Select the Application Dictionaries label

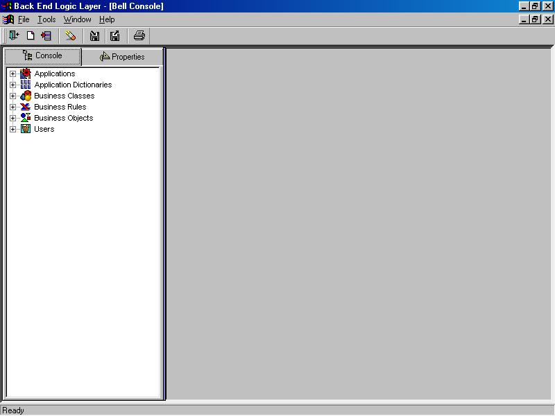click(x=73, y=85)
